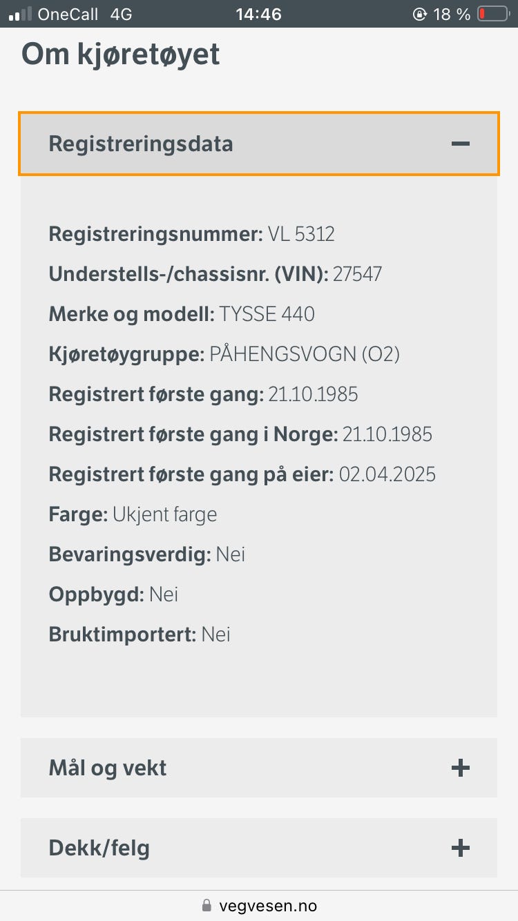Tap the OneCall 4G carrier label
518x921 pixels.
point(84,14)
